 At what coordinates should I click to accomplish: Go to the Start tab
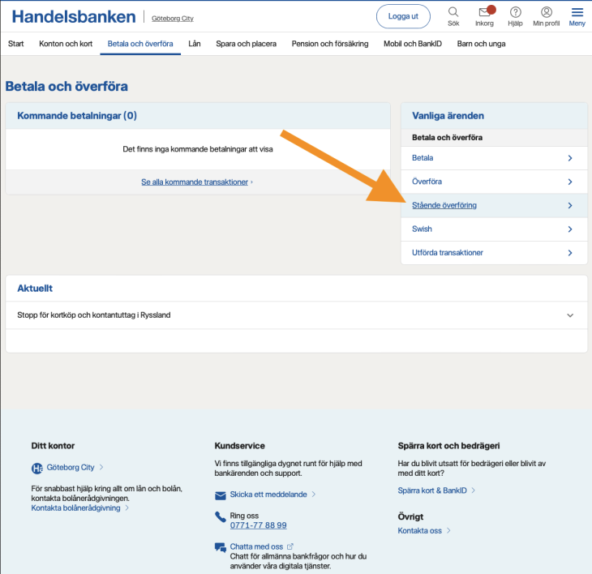click(x=16, y=44)
